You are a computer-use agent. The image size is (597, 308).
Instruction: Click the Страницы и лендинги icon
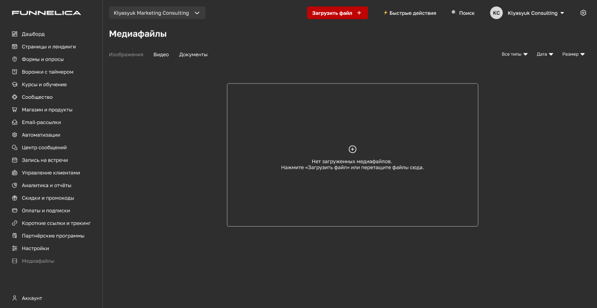(14, 47)
